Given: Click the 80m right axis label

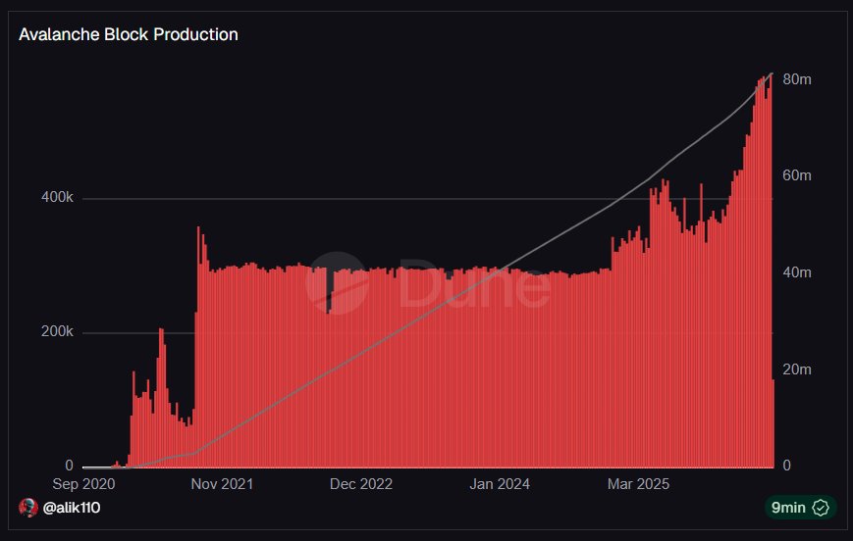Looking at the screenshot, I should 796,78.
